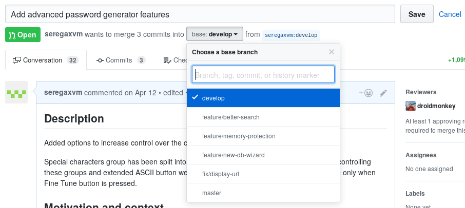Click the add reaction smiley icon
Image resolution: width=465 pixels, height=208 pixels.
[366, 93]
